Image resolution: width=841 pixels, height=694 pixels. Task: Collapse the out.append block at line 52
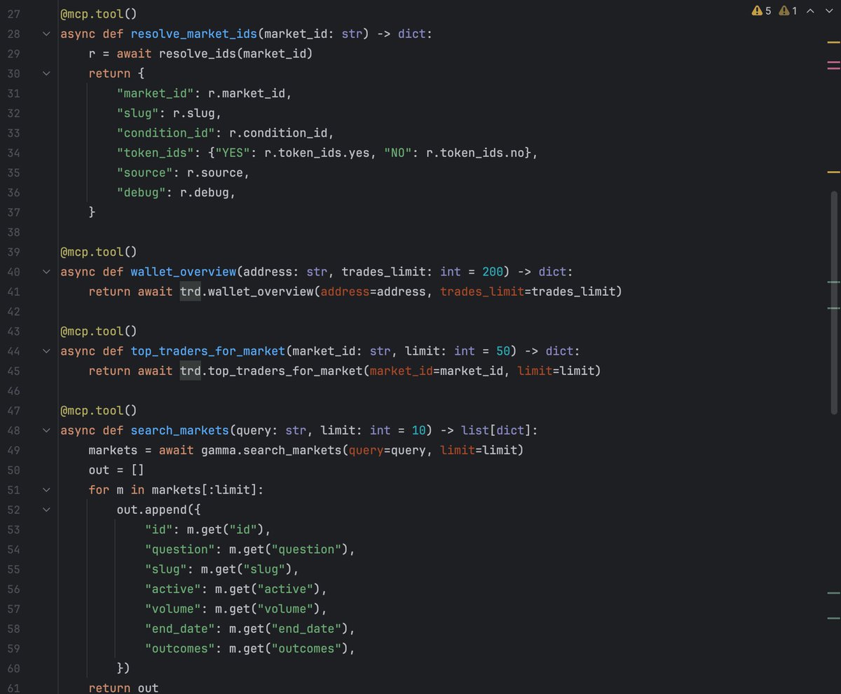pyautogui.click(x=46, y=509)
